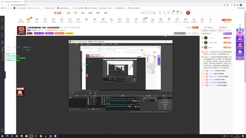
Task: Open the padlock icon in the streamer toolbar
Action: (x=194, y=19)
